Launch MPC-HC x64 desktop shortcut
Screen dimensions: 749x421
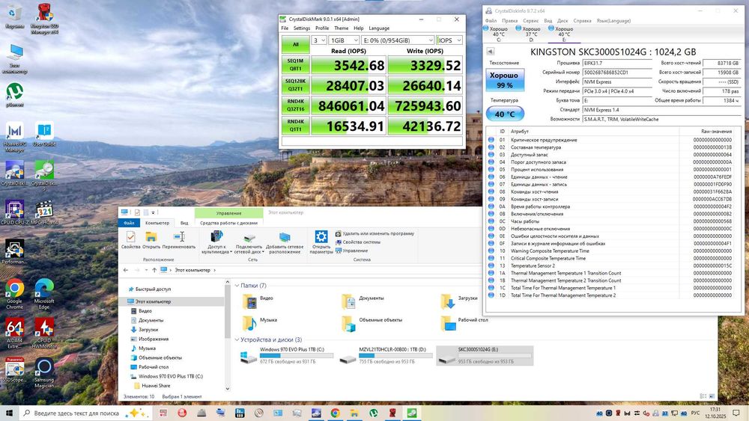44,212
